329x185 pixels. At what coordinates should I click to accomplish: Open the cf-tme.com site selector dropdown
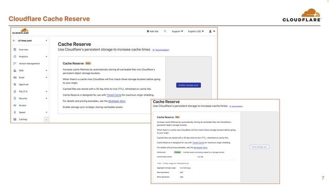click(x=46, y=41)
